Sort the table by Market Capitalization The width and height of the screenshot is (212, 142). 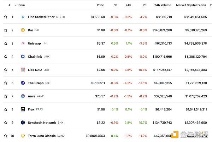coord(191,5)
